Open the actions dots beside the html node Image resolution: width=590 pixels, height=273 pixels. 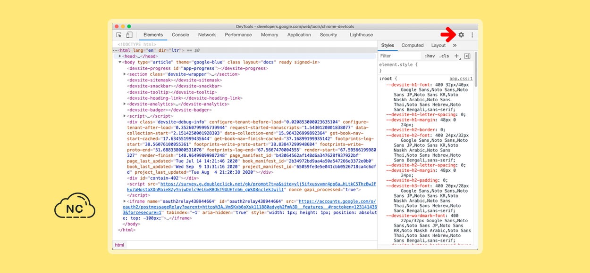115,50
